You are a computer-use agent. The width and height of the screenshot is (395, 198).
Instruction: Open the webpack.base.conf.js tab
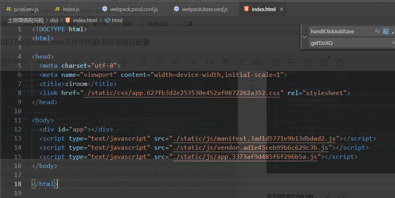(x=204, y=10)
